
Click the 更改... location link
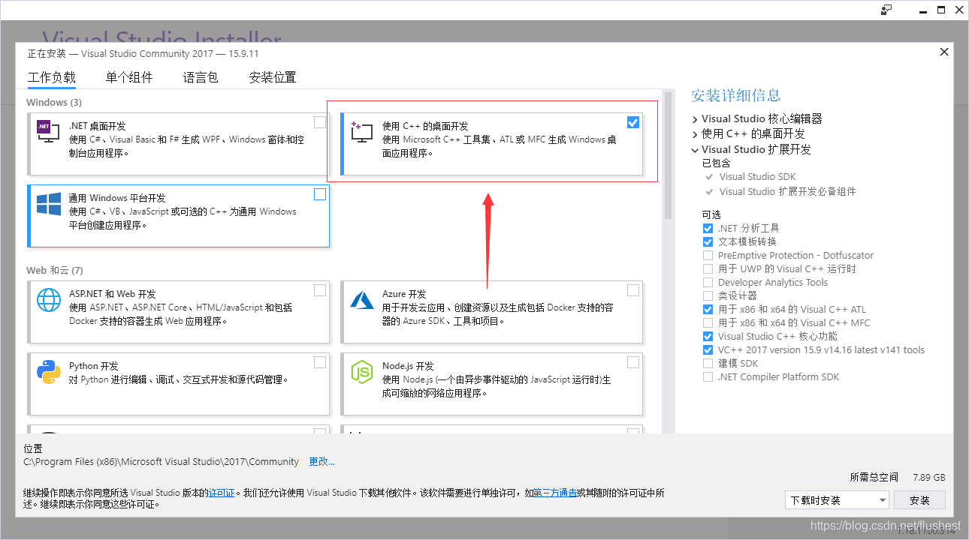(x=322, y=462)
